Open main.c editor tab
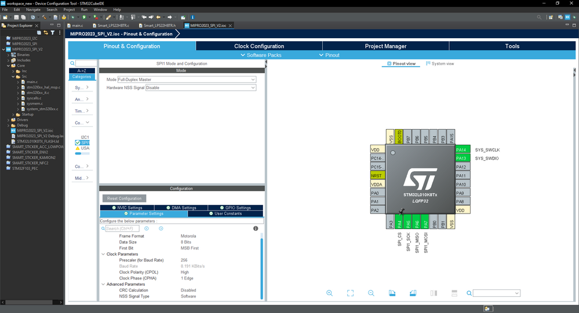The image size is (579, 313). 75,25
